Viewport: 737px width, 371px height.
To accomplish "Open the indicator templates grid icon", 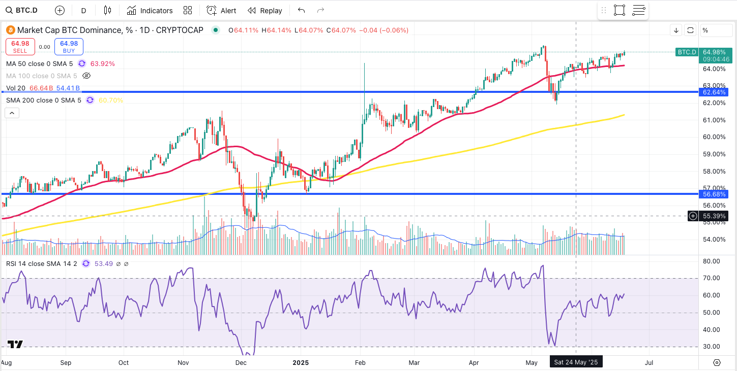I will click(188, 10).
